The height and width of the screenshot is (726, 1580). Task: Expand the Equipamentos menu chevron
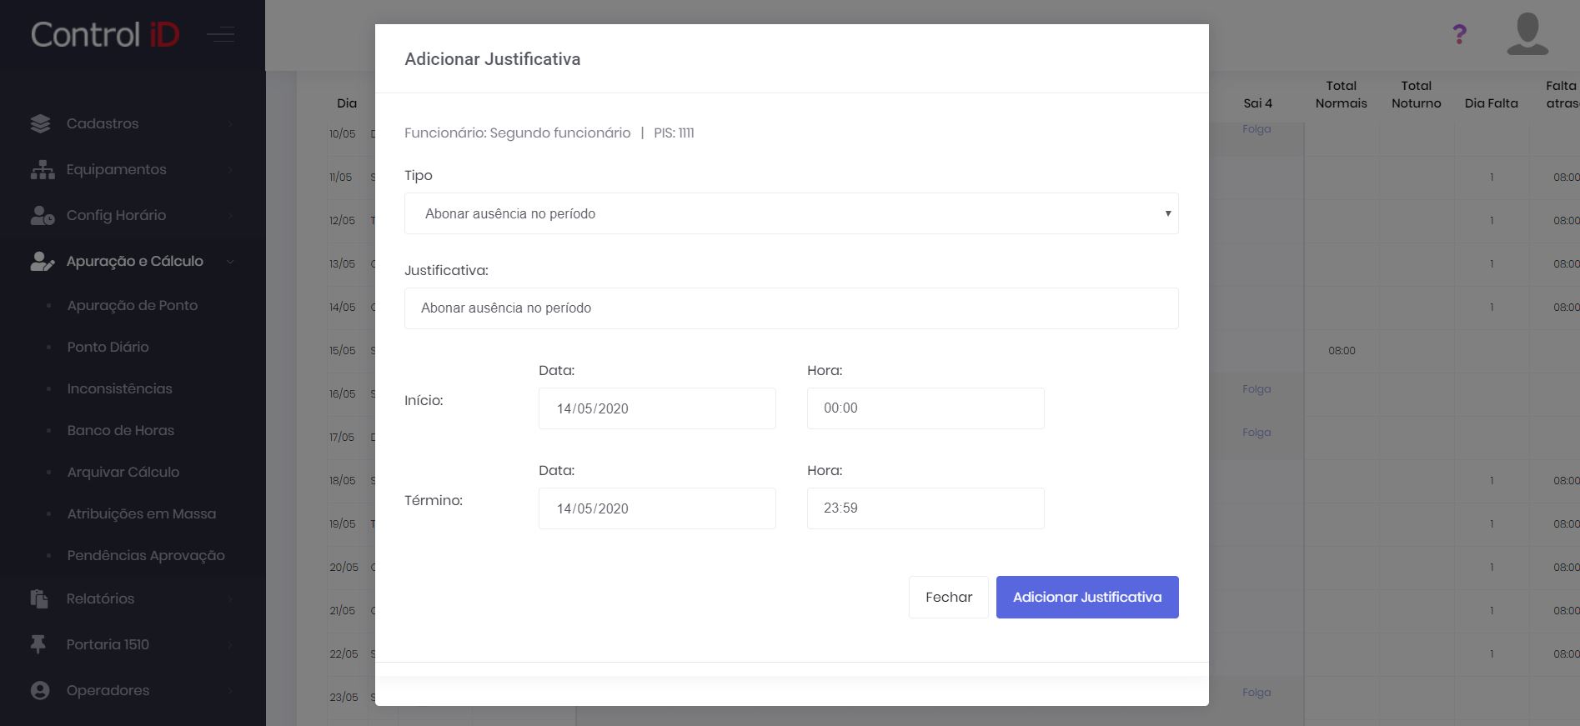[x=230, y=170]
